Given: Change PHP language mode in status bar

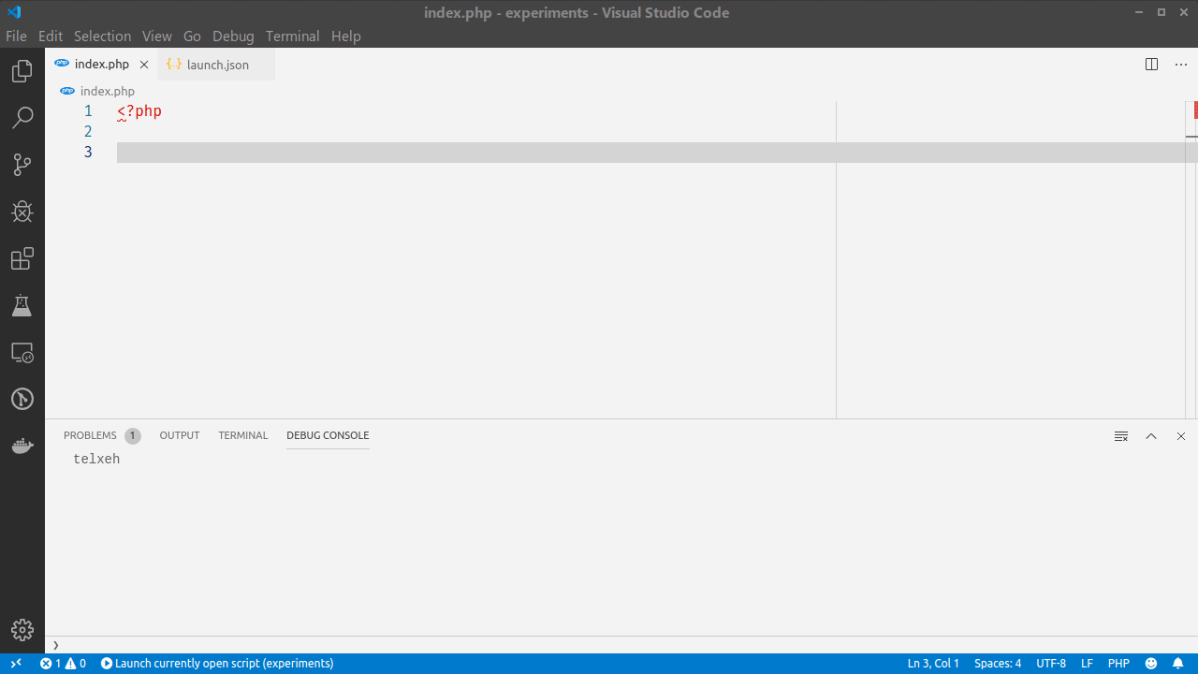Looking at the screenshot, I should coord(1118,663).
